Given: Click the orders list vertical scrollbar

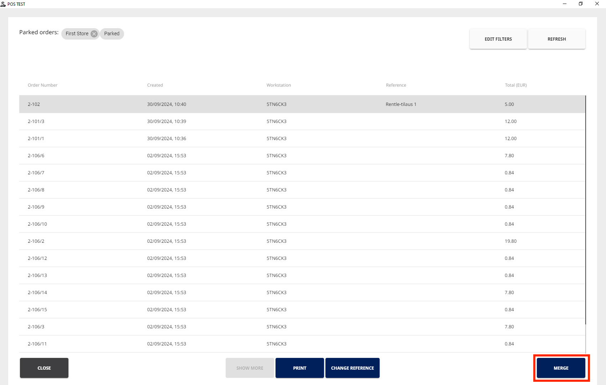Looking at the screenshot, I should point(585,210).
